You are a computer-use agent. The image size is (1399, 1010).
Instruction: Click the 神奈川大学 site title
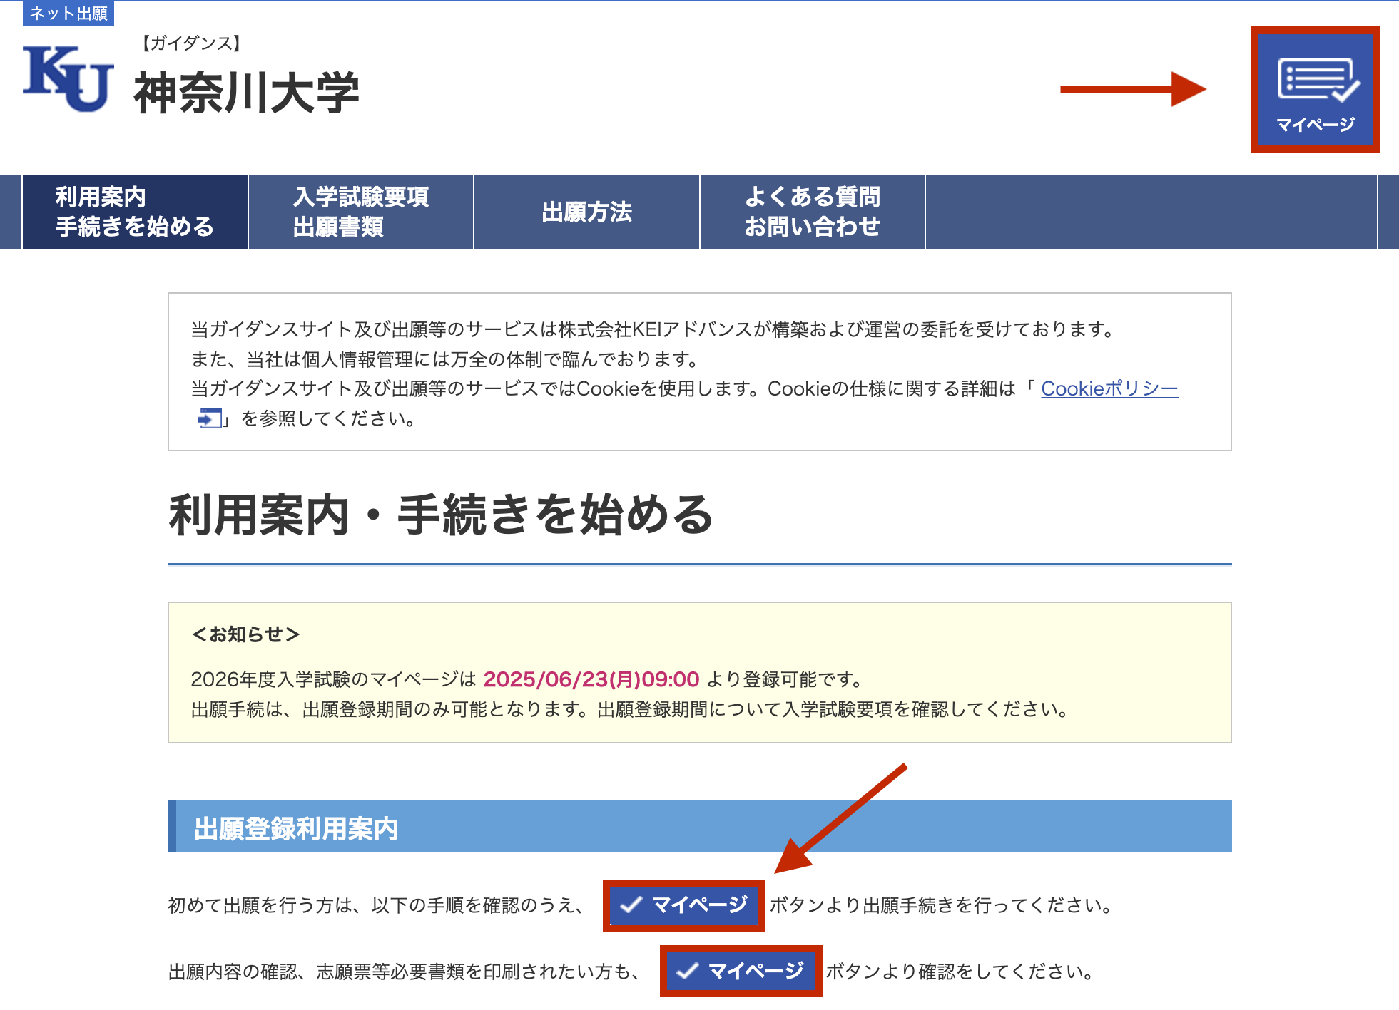[x=246, y=93]
